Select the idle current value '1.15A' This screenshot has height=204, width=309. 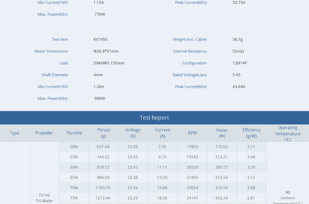pyautogui.click(x=99, y=3)
